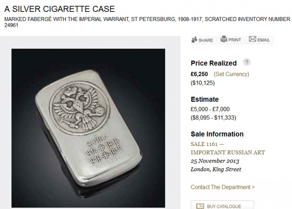Image resolution: width=292 pixels, height=209 pixels.
Task: Click the silver cigarette case photo
Action: point(88,128)
